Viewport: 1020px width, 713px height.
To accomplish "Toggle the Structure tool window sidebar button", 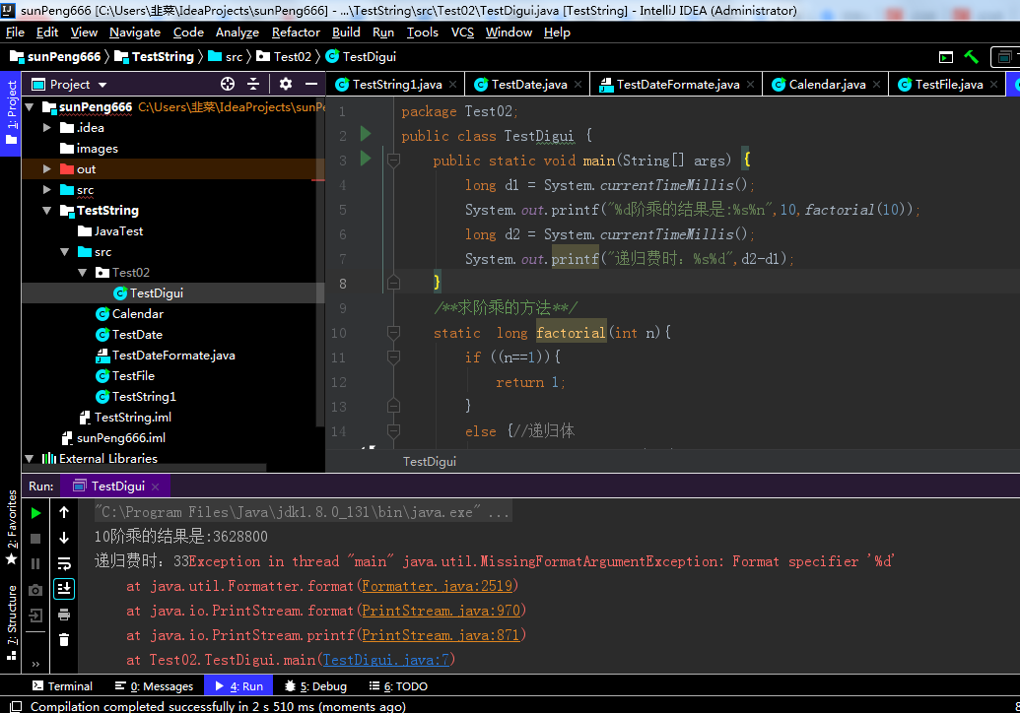I will pyautogui.click(x=11, y=622).
